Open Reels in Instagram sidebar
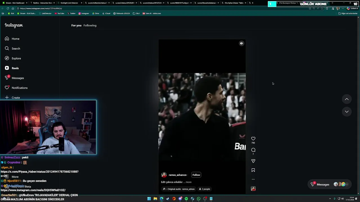This screenshot has height=202, width=360. [12, 68]
